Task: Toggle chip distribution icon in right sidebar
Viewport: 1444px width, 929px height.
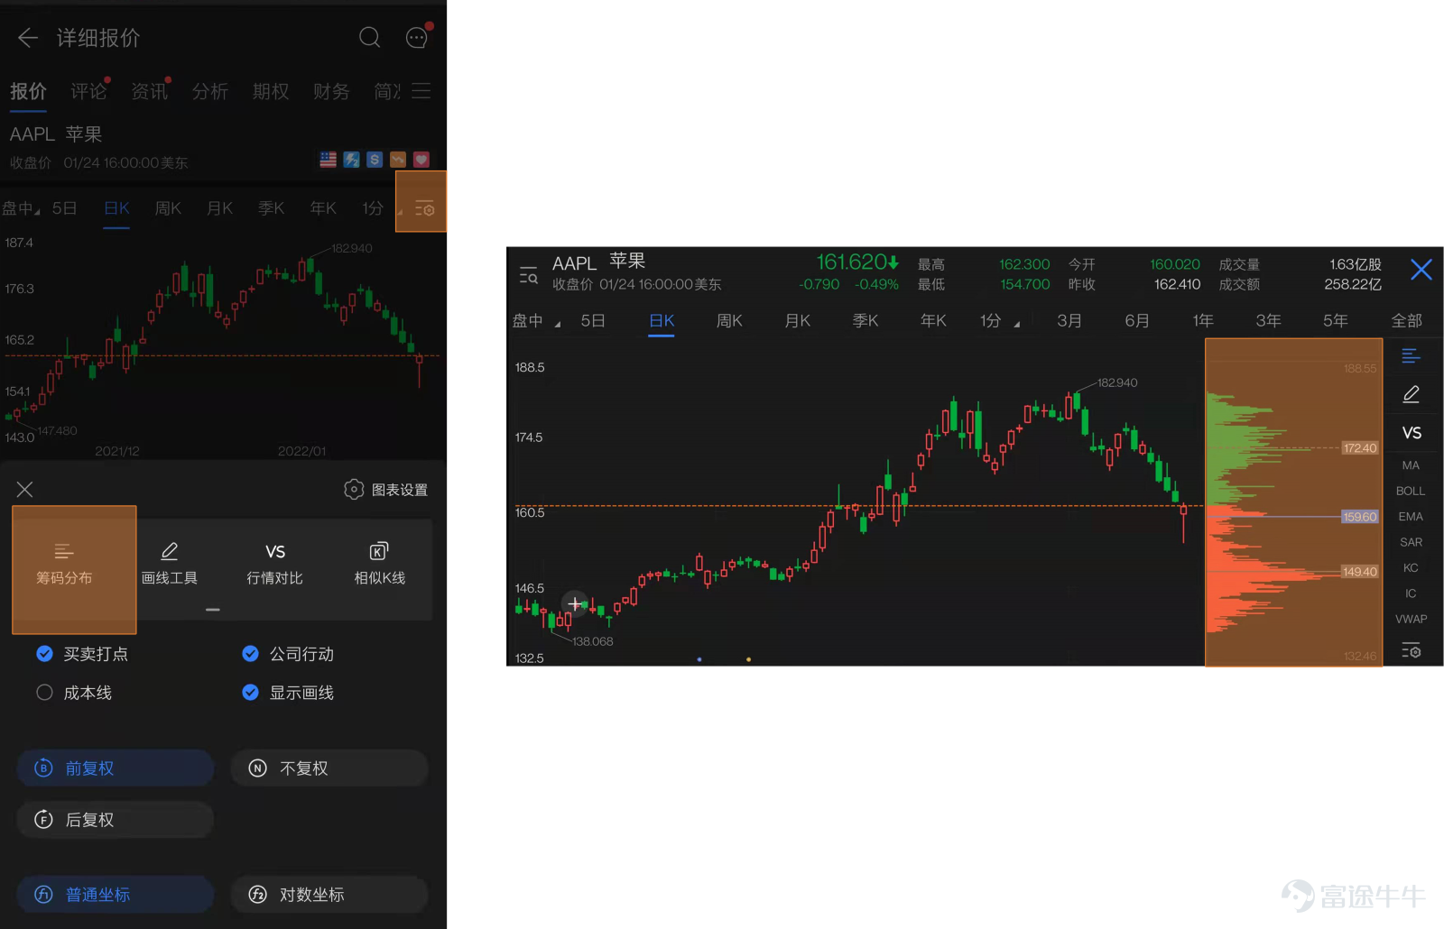Action: pos(1412,356)
